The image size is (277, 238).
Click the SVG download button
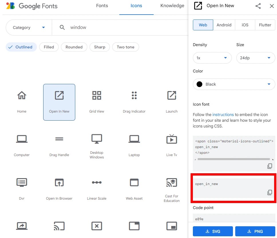[213, 231]
